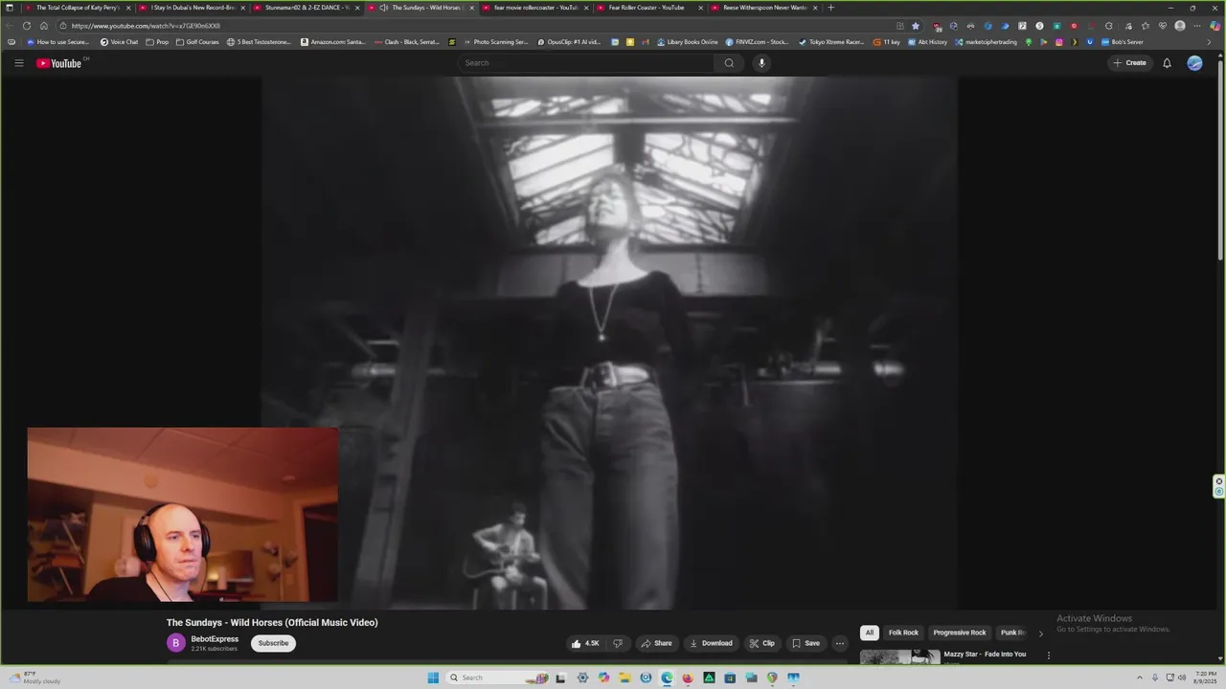Switch to I Stay In Dubai's New Record tab
The width and height of the screenshot is (1226, 689).
[192, 8]
